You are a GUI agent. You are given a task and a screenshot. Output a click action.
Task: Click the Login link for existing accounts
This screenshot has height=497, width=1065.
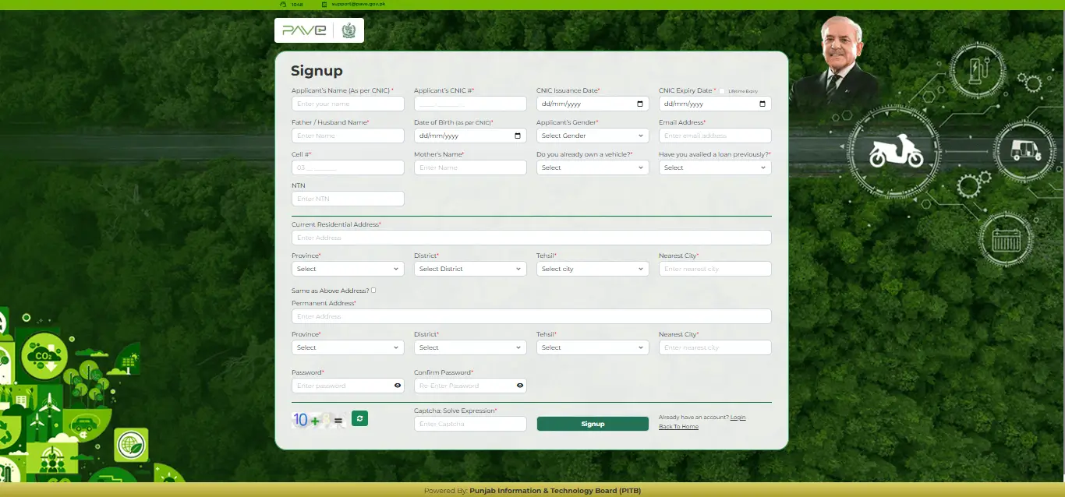tap(737, 417)
